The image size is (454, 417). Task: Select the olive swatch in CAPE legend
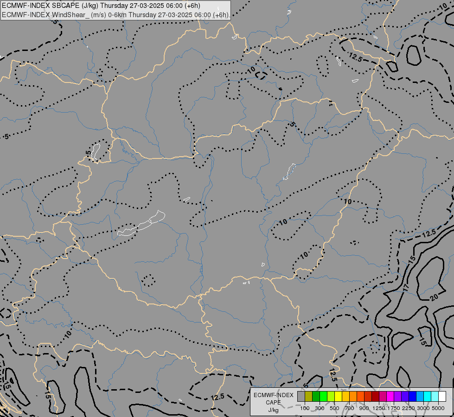pyautogui.click(x=309, y=396)
